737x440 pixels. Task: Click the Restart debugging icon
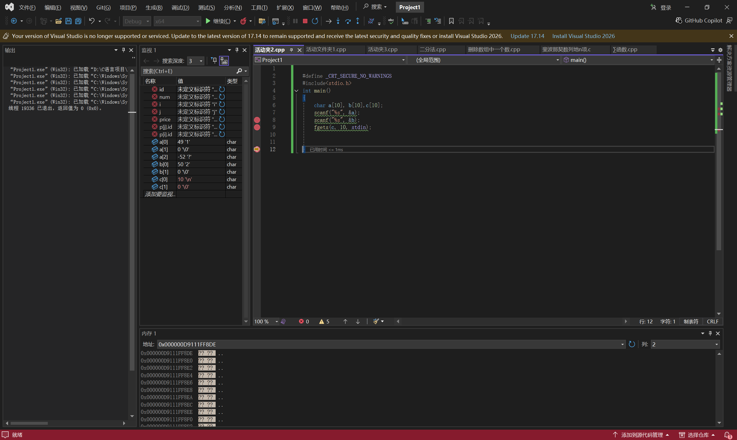tap(315, 21)
